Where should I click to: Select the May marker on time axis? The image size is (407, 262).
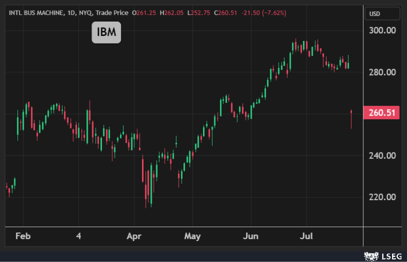pyautogui.click(x=192, y=236)
